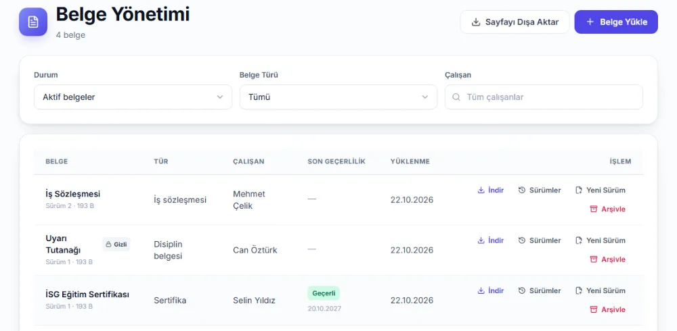The height and width of the screenshot is (331, 677).
Task: Click Arşivle for İSG Eğitim Sertifikası
Action: 607,309
